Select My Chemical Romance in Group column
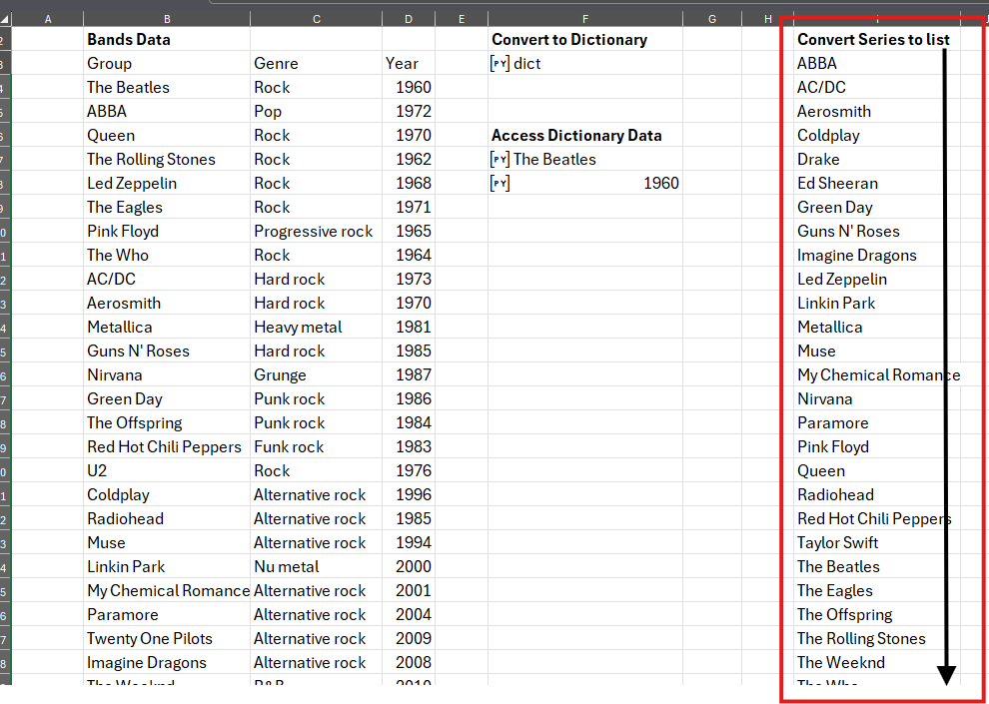989x704 pixels. pyautogui.click(x=167, y=590)
